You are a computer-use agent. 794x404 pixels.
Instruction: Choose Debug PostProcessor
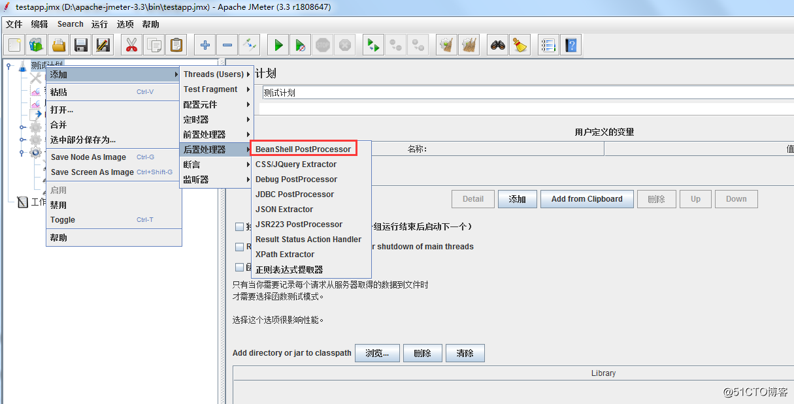pos(311,179)
